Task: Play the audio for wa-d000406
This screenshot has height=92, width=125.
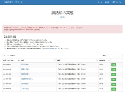Action: [113, 79]
